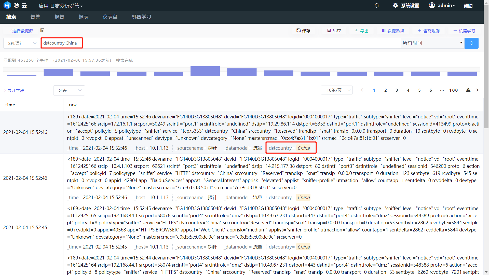Open the all-time range dropdown
Viewport: 489px width, 275px height.
coord(432,43)
